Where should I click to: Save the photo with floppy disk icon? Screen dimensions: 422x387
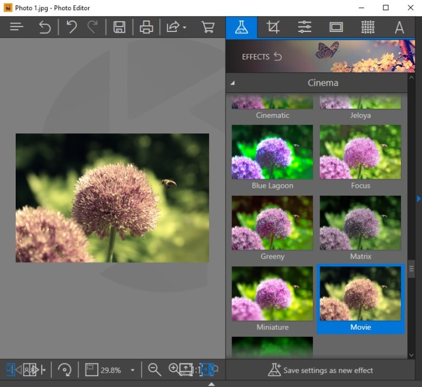tap(119, 27)
